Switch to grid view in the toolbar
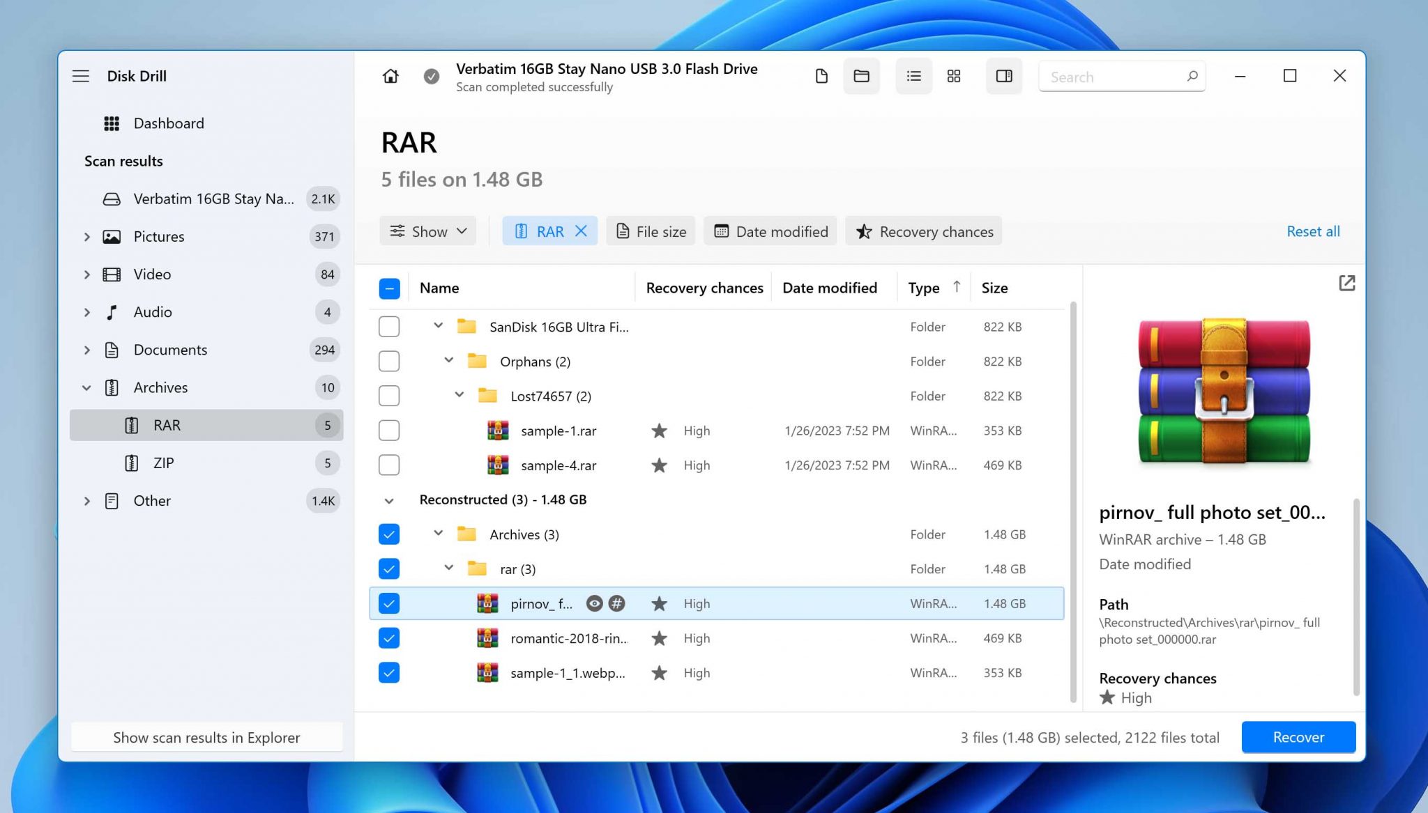This screenshot has width=1428, height=813. click(954, 76)
